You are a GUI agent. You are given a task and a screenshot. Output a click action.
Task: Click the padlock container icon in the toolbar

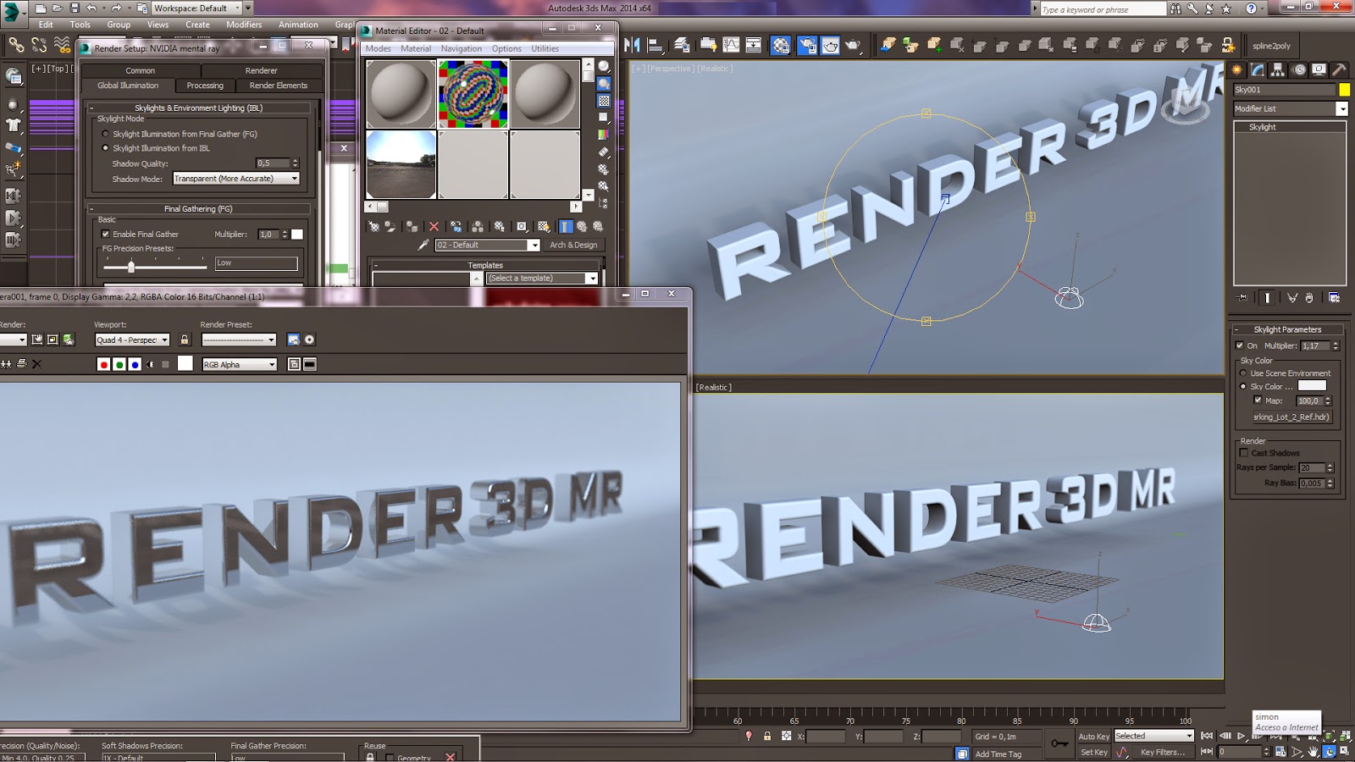click(1228, 45)
